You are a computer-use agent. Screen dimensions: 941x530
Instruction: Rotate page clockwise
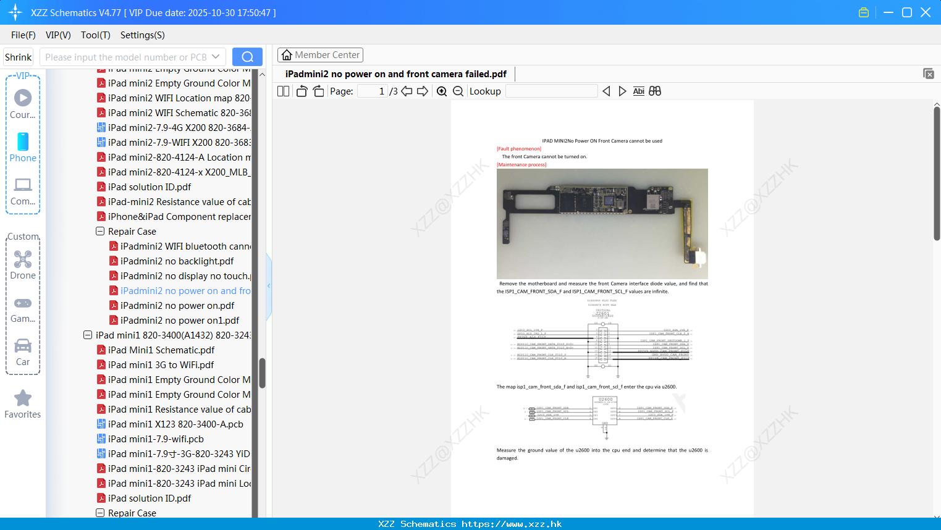pos(319,91)
